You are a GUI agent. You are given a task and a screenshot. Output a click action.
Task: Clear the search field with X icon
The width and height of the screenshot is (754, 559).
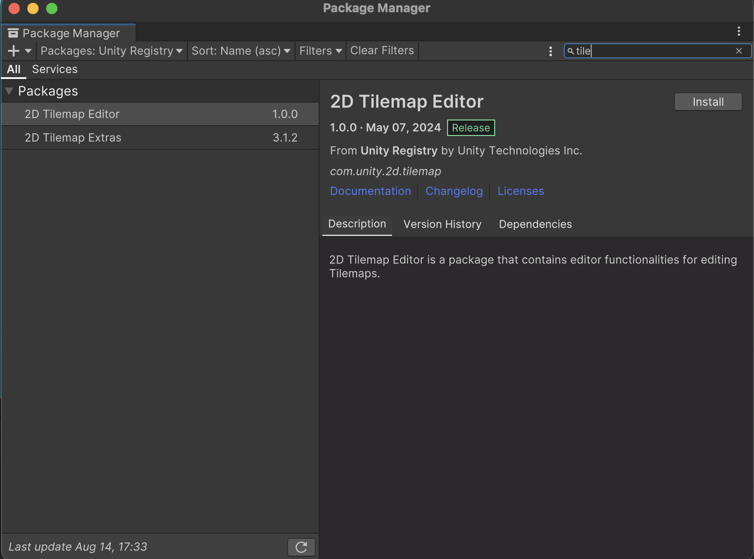739,51
